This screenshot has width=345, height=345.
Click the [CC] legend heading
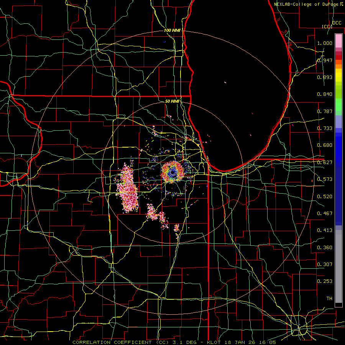(x=327, y=26)
